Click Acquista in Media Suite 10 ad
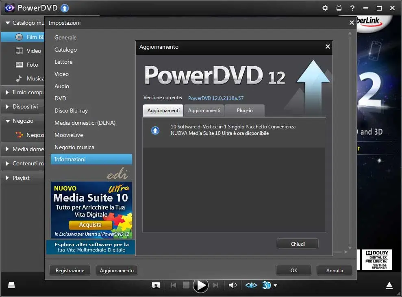The height and width of the screenshot is (297, 402). coord(90,225)
